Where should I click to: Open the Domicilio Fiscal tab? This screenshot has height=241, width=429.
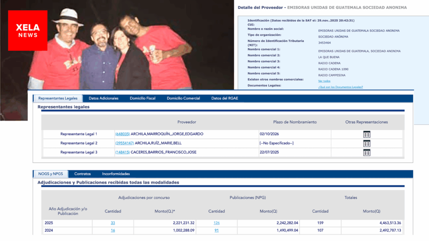tap(142, 98)
